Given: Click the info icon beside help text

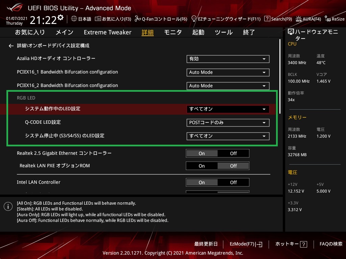Looking at the screenshot, I should pyautogui.click(x=8, y=206).
